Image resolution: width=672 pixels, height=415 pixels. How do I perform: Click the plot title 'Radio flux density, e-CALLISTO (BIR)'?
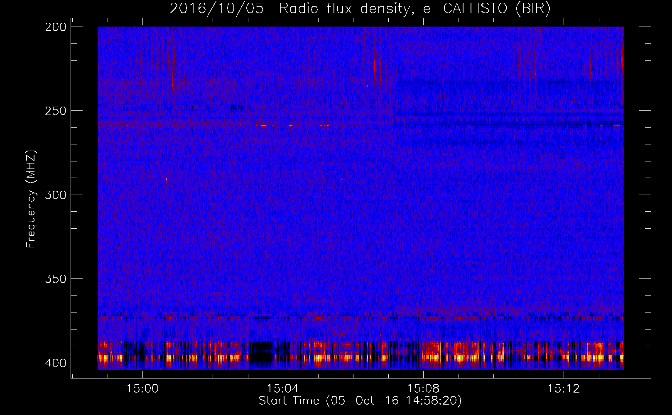pyautogui.click(x=414, y=8)
